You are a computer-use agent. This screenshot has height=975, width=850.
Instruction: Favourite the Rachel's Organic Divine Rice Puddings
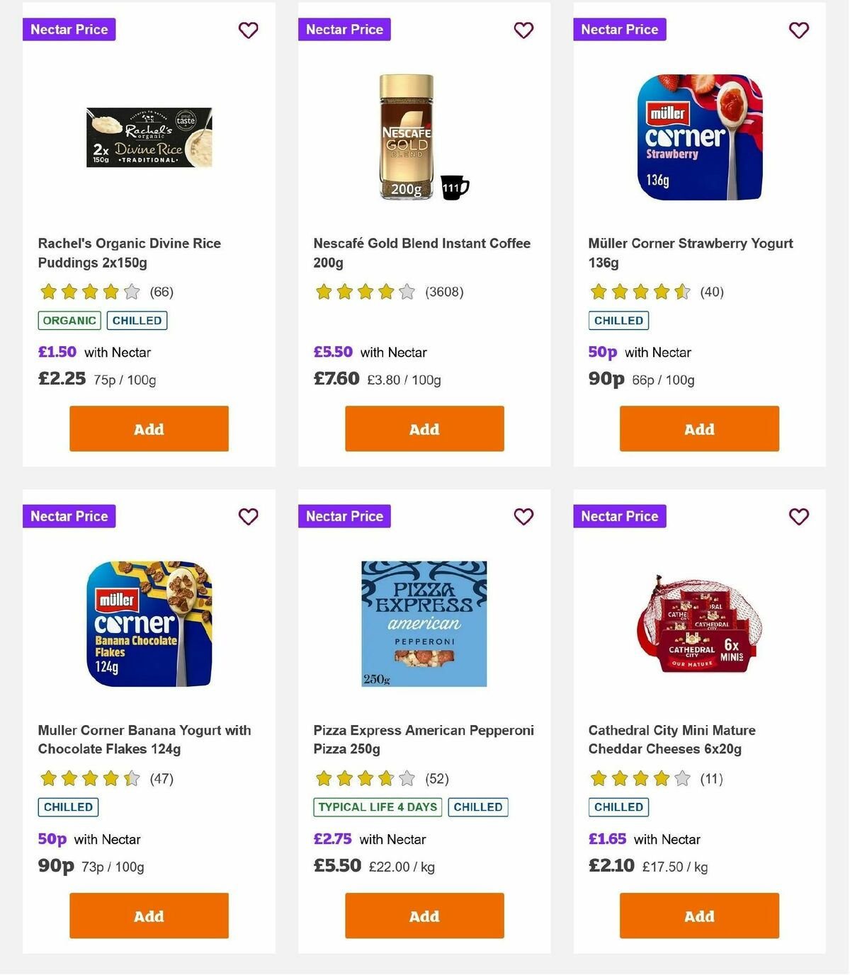coord(248,30)
